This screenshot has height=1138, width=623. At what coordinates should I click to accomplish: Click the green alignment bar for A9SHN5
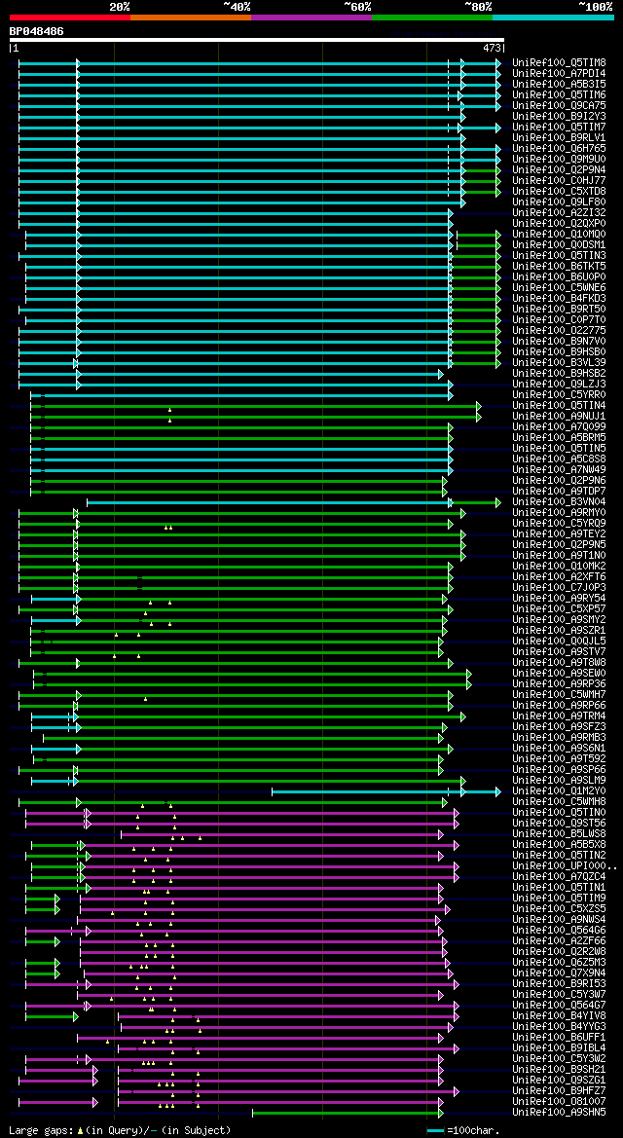(x=348, y=1113)
